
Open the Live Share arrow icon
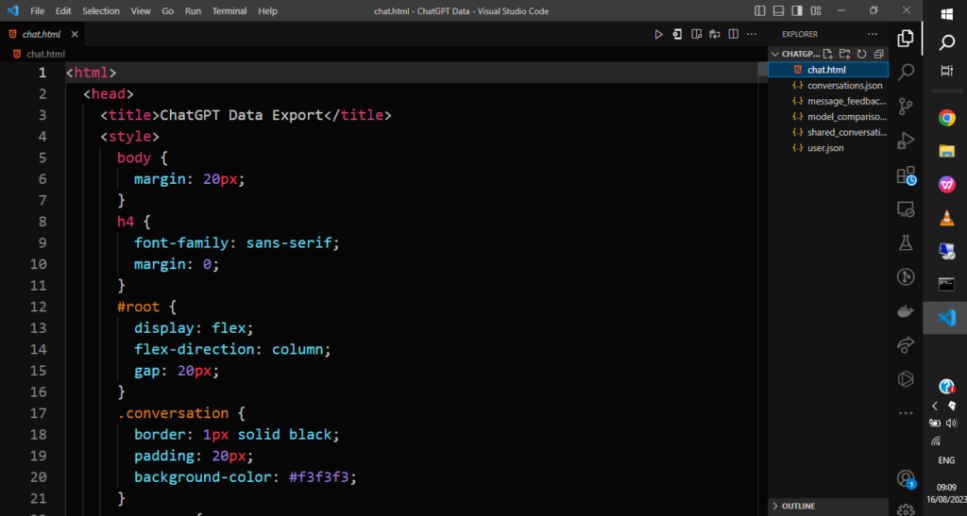click(x=906, y=345)
